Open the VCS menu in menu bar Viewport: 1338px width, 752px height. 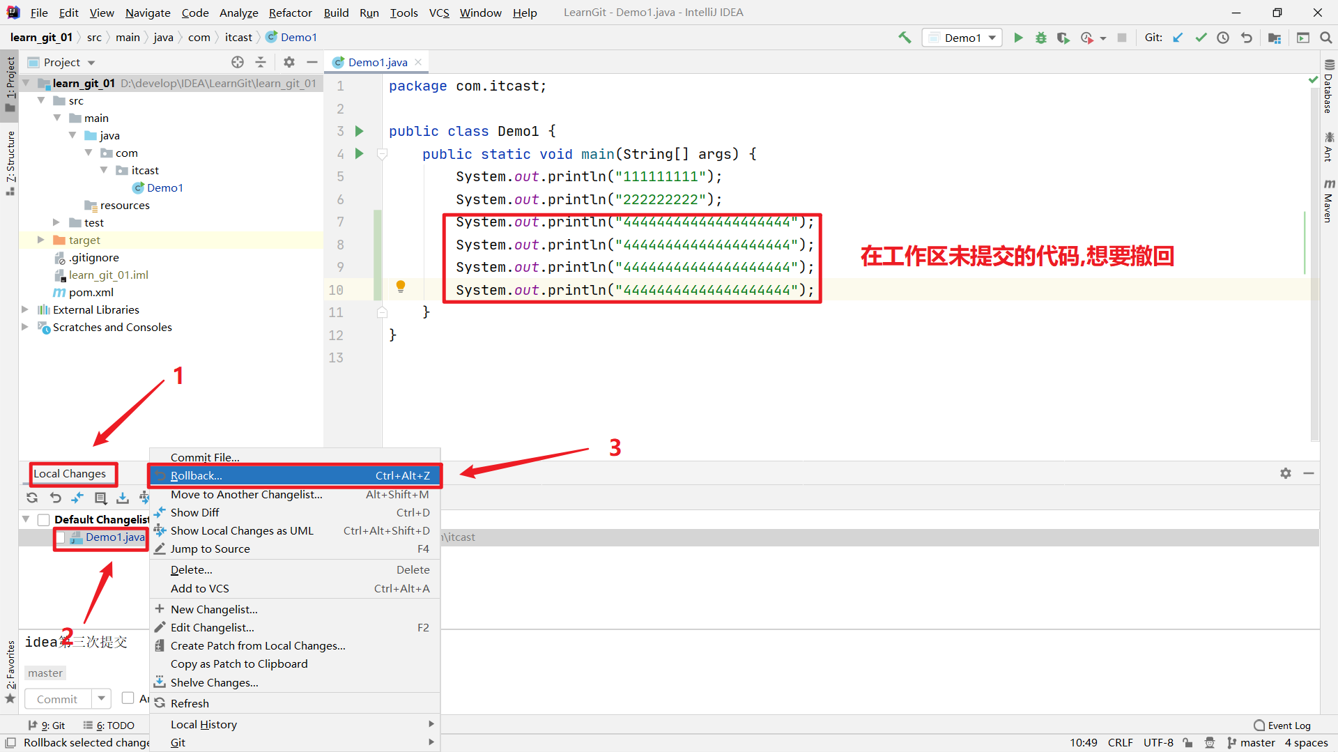click(x=439, y=13)
